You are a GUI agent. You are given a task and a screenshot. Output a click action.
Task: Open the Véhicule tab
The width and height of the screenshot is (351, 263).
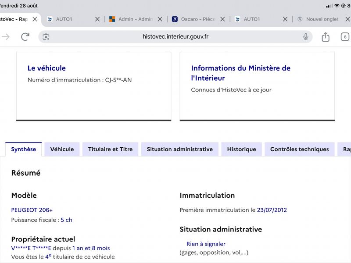[62, 149]
